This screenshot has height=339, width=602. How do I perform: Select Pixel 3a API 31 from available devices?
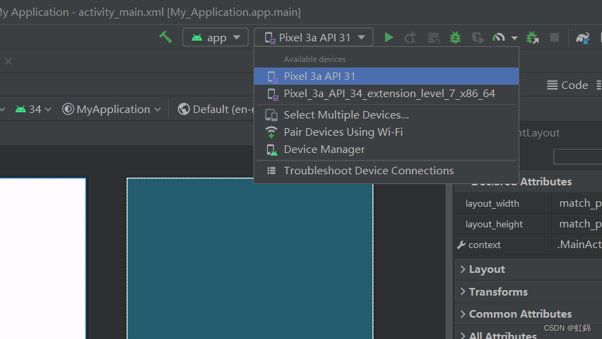click(x=320, y=76)
